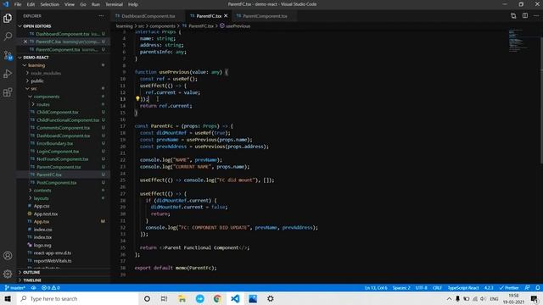The width and height of the screenshot is (543, 305).
Task: Open App.css file
Action: (x=42, y=206)
